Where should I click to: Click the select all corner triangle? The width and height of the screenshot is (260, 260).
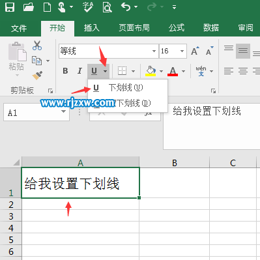coord(16,162)
